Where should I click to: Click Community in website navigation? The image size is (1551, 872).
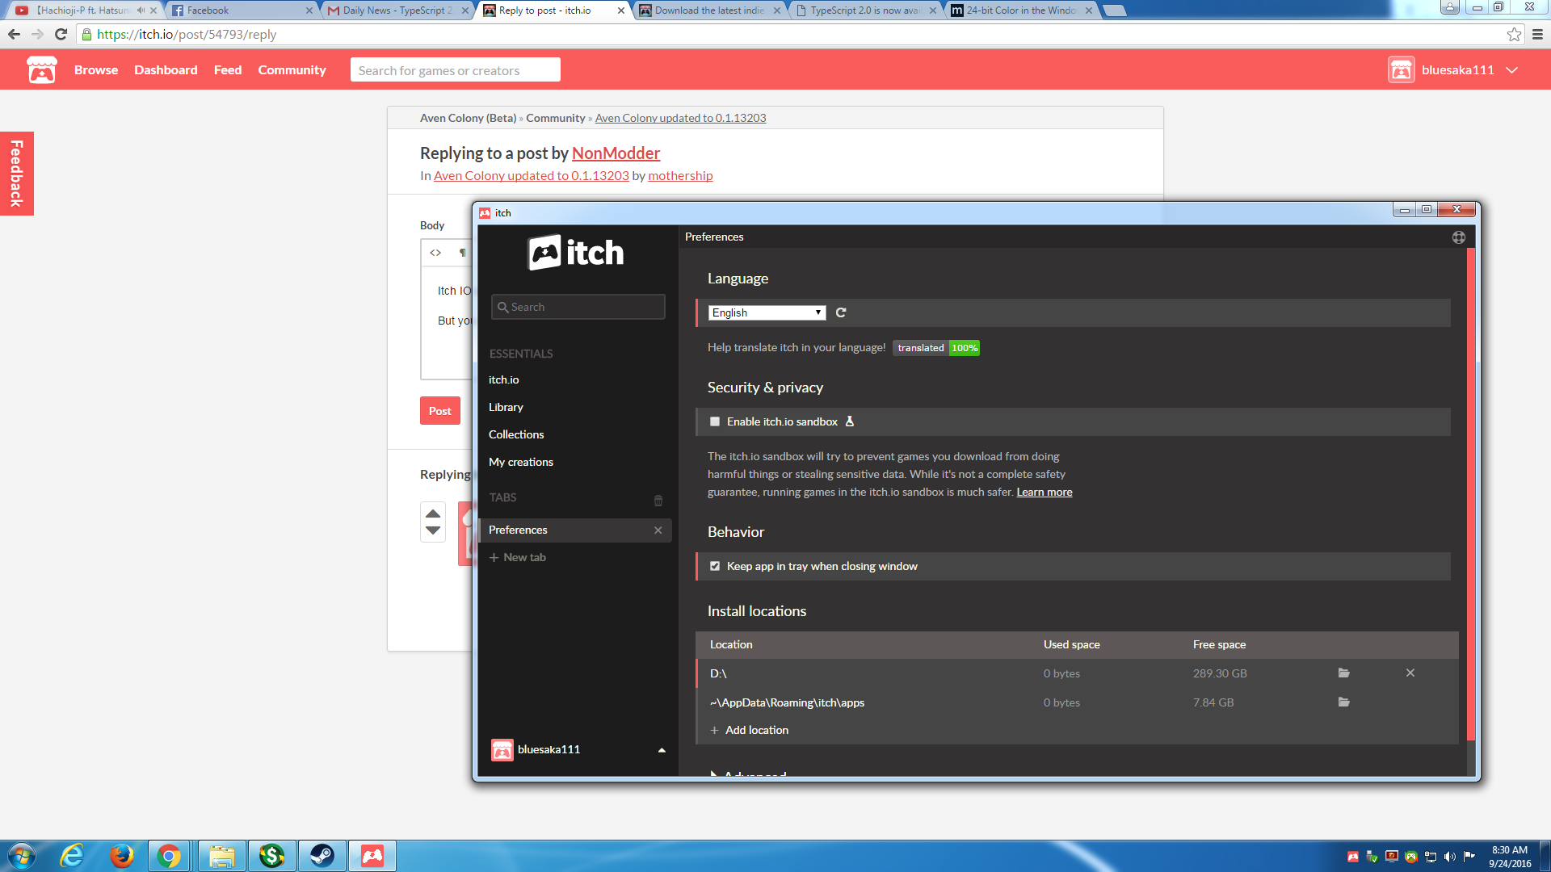[x=292, y=70]
